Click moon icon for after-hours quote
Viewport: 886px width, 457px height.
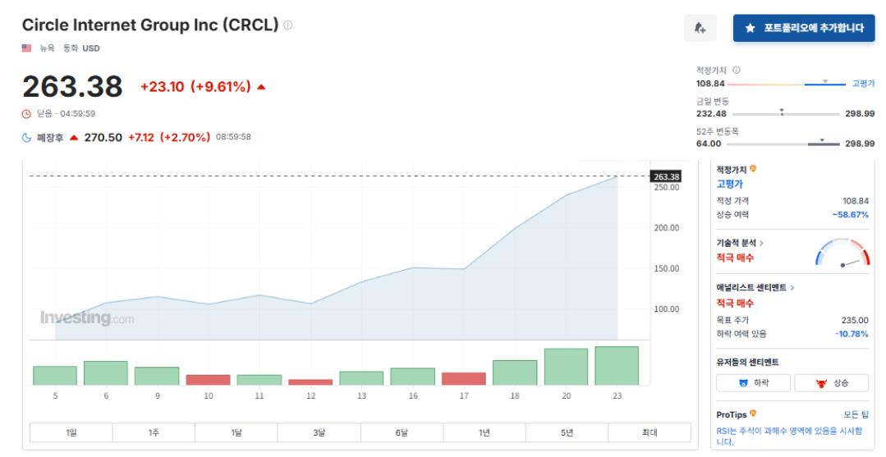point(26,137)
